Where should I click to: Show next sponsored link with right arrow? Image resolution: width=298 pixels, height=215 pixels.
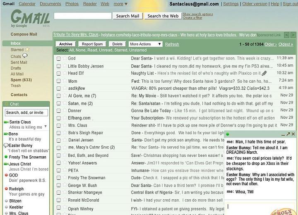click(x=293, y=35)
